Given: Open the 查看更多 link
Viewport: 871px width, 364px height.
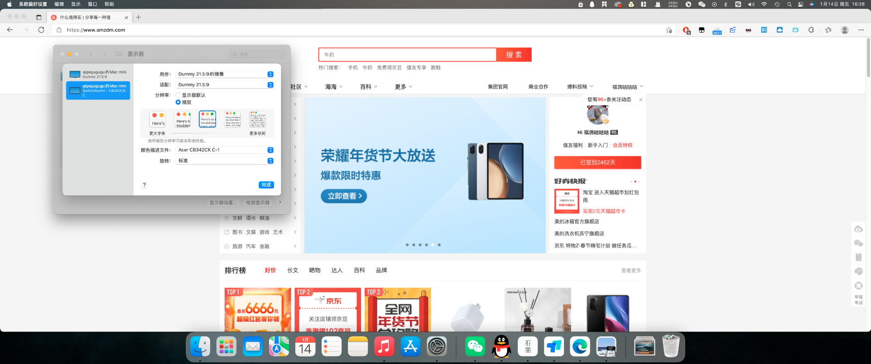Looking at the screenshot, I should 631,270.
